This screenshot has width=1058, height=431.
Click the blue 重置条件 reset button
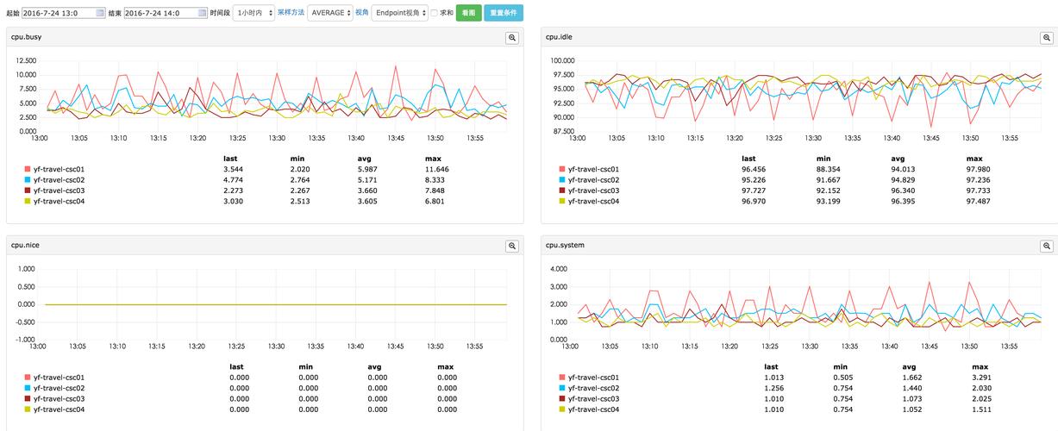point(504,13)
